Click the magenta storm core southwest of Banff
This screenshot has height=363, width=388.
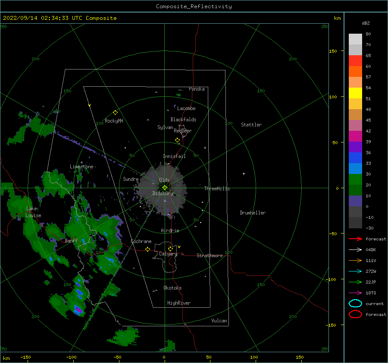78,309
